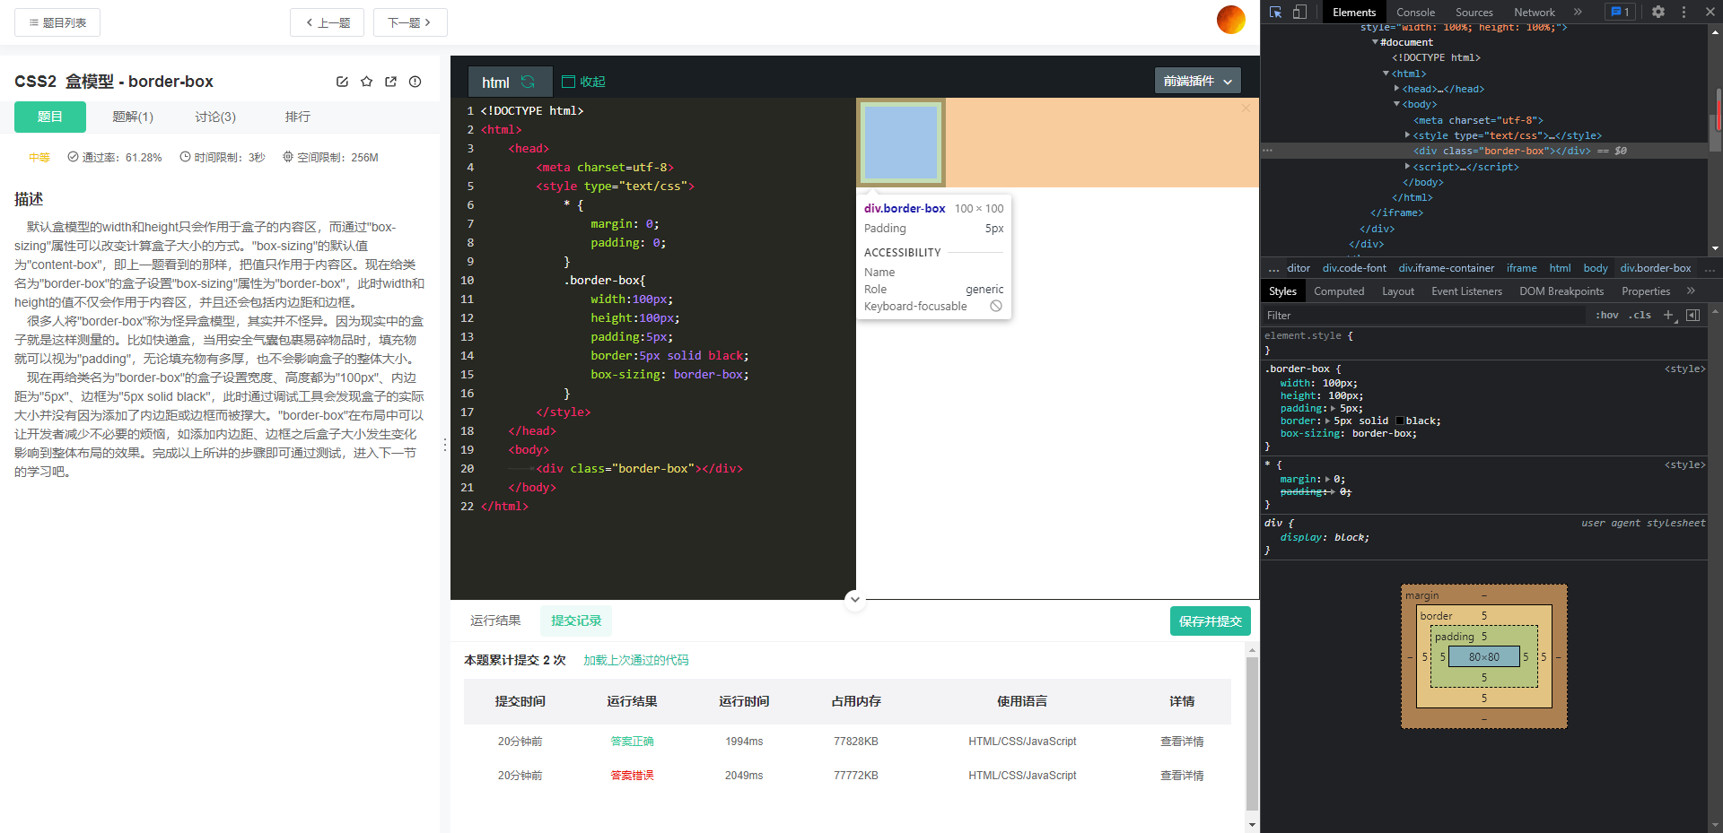Viewport: 1723px width, 833px height.
Task: Select the 题目 tab
Action: point(50,117)
